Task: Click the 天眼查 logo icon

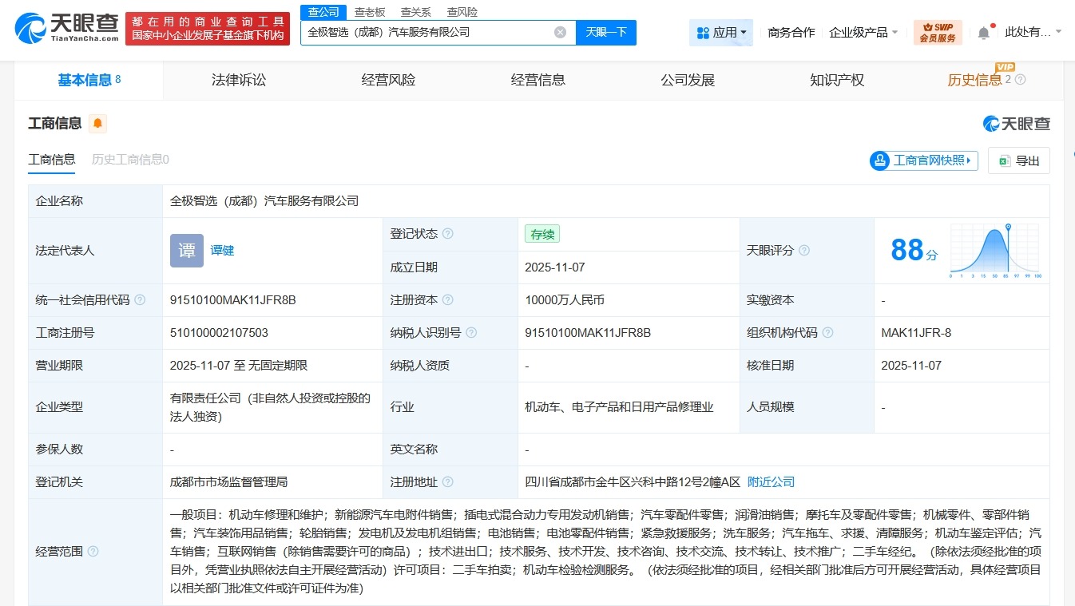Action: coord(32,30)
